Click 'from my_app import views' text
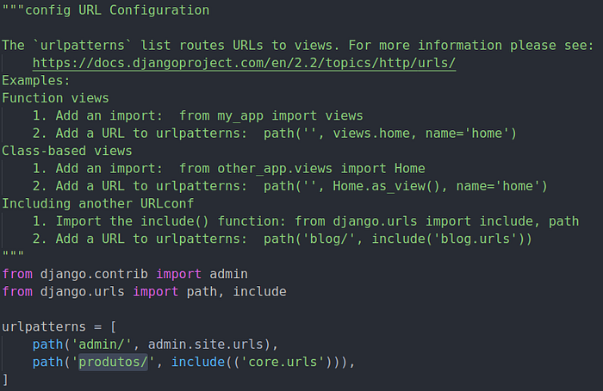Viewport: 603px width, 391px height. (271, 115)
